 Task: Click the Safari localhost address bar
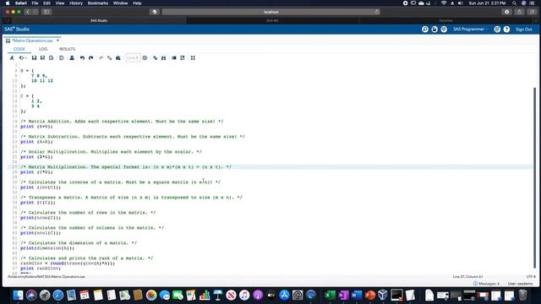click(x=270, y=12)
